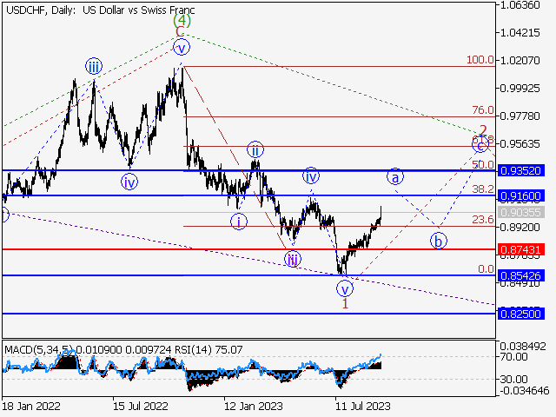Select the 0.99925 price axis label
The height and width of the screenshot is (417, 556).
tap(520, 88)
